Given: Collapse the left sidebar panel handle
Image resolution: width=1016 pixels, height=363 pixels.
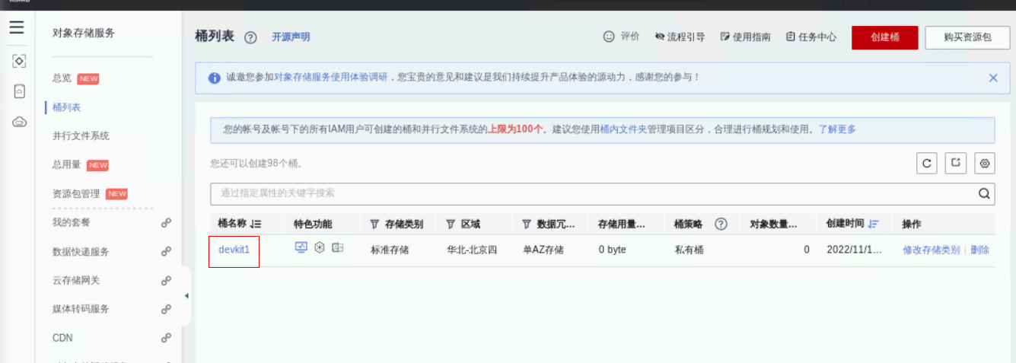Looking at the screenshot, I should click(186, 295).
